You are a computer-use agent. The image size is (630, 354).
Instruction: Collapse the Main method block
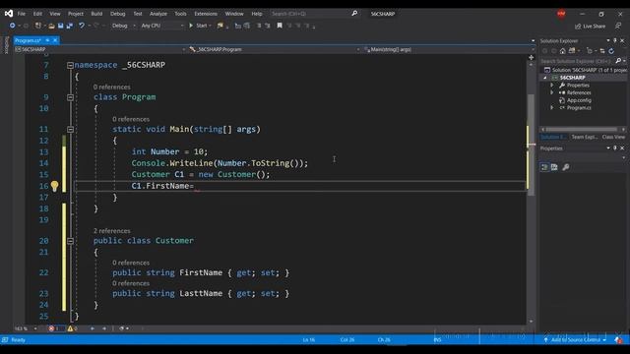70,129
